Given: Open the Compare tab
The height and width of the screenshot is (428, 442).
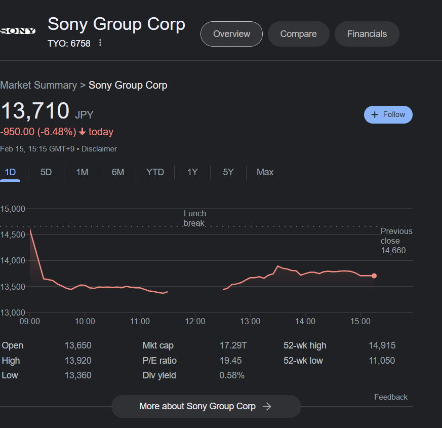Looking at the screenshot, I should (298, 34).
